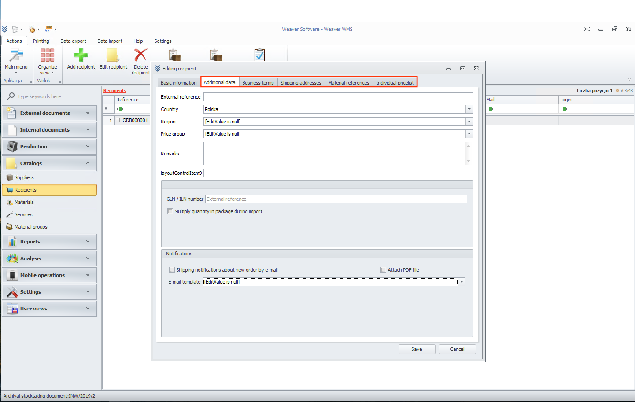Collapse the ribbon with the up arrow

coord(629,80)
